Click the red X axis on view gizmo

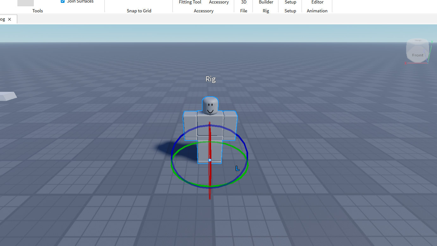pos(406,63)
